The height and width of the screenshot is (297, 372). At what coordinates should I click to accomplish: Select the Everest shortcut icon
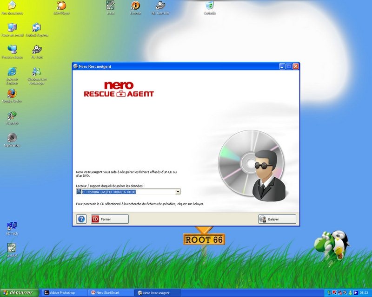(136, 8)
